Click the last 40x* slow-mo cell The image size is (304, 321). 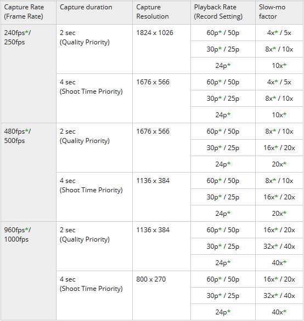pyautogui.click(x=279, y=312)
